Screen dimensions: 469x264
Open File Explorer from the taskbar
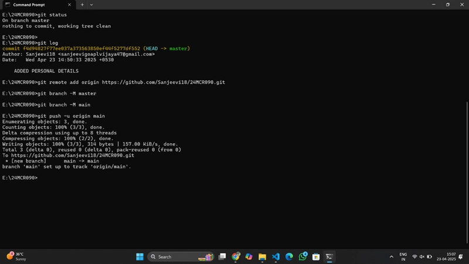coord(262,257)
